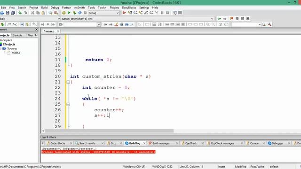Click Step out debug icon

[146, 13]
